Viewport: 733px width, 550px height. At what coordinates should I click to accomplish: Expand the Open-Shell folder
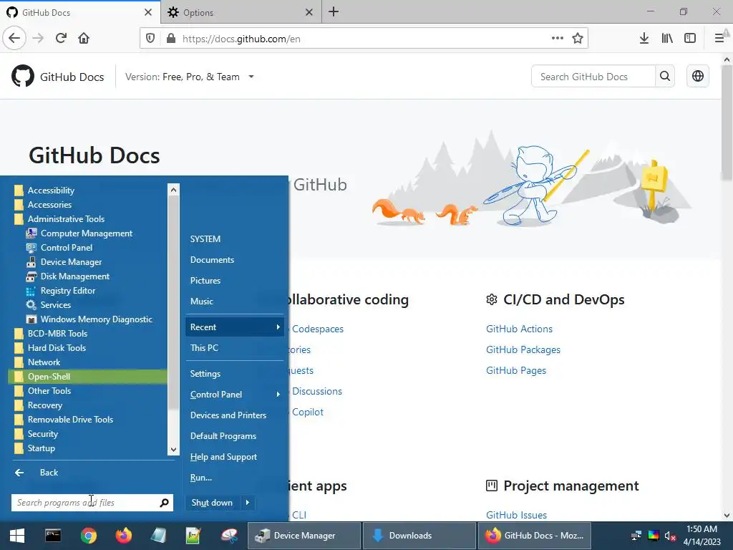[88, 377]
